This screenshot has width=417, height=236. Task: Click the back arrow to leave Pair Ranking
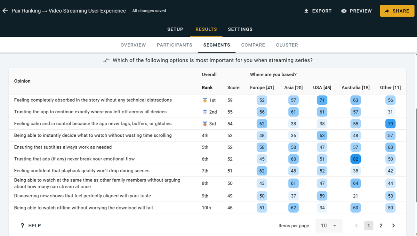click(5, 11)
